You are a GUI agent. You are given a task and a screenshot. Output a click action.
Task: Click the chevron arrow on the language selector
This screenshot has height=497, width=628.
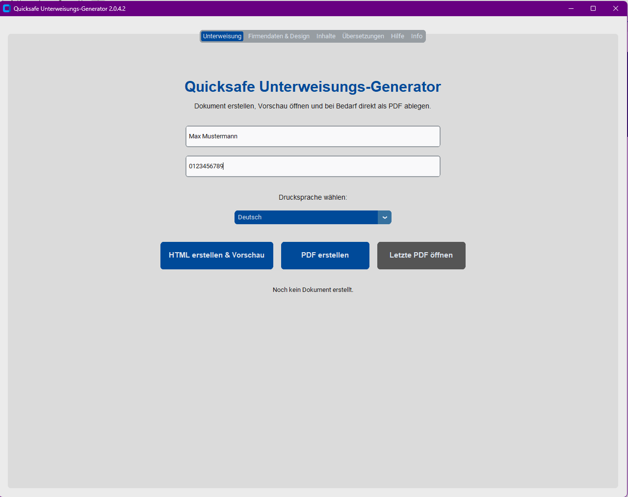[x=385, y=217]
